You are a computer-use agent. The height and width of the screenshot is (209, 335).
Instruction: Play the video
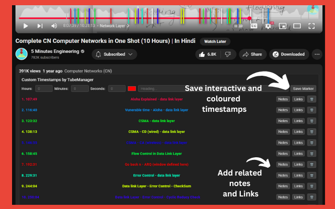(26, 26)
